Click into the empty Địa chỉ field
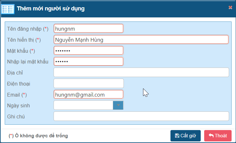 click(x=141, y=72)
